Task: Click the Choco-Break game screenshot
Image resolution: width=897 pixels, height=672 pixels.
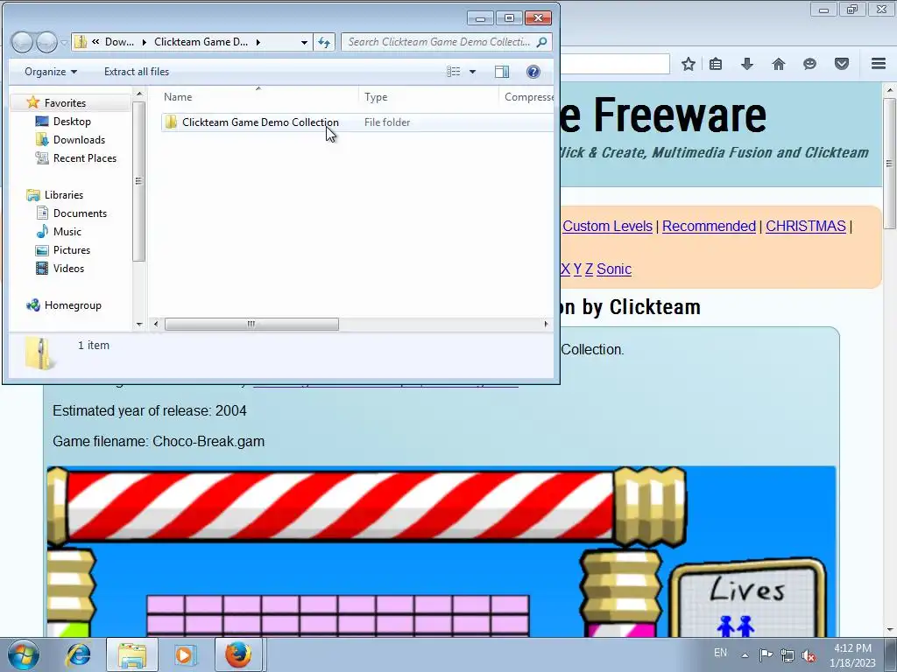Action: tap(441, 551)
